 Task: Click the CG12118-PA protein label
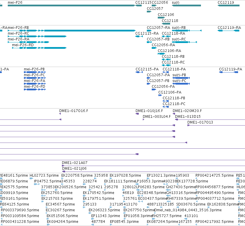(x=174, y=69)
